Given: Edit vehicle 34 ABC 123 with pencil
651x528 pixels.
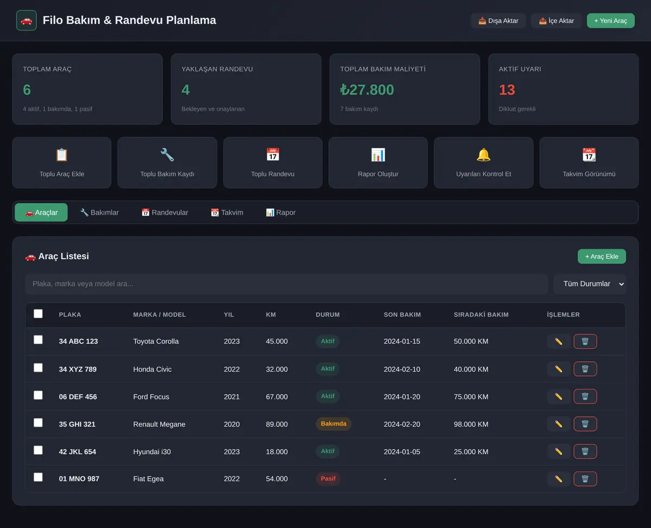Looking at the screenshot, I should coord(559,342).
